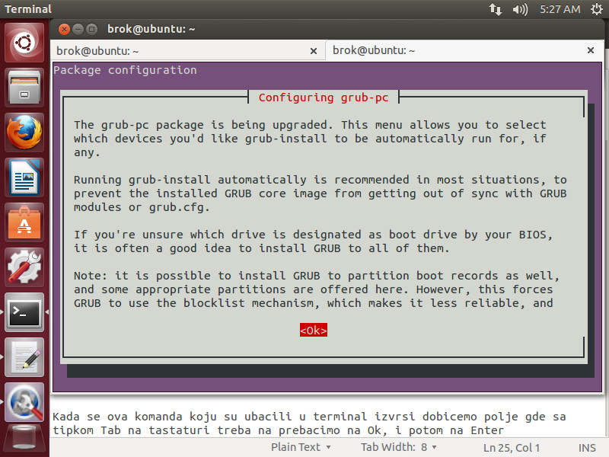Click the INS insert mode indicator
Image resolution: width=609 pixels, height=457 pixels.
tap(587, 448)
